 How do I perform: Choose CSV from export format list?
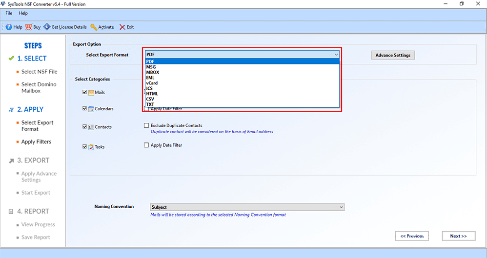point(242,99)
